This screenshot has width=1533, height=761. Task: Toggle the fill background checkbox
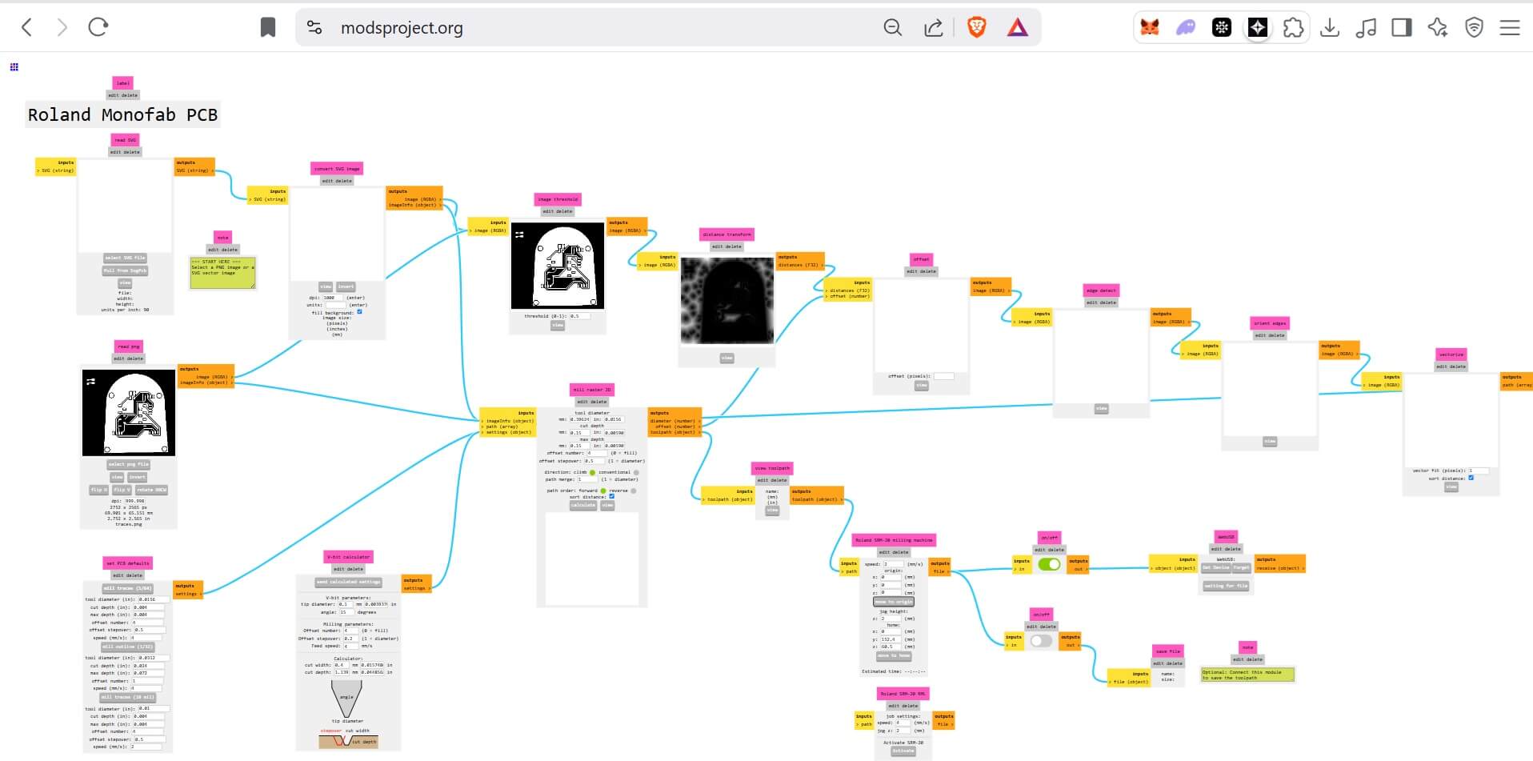click(x=359, y=312)
